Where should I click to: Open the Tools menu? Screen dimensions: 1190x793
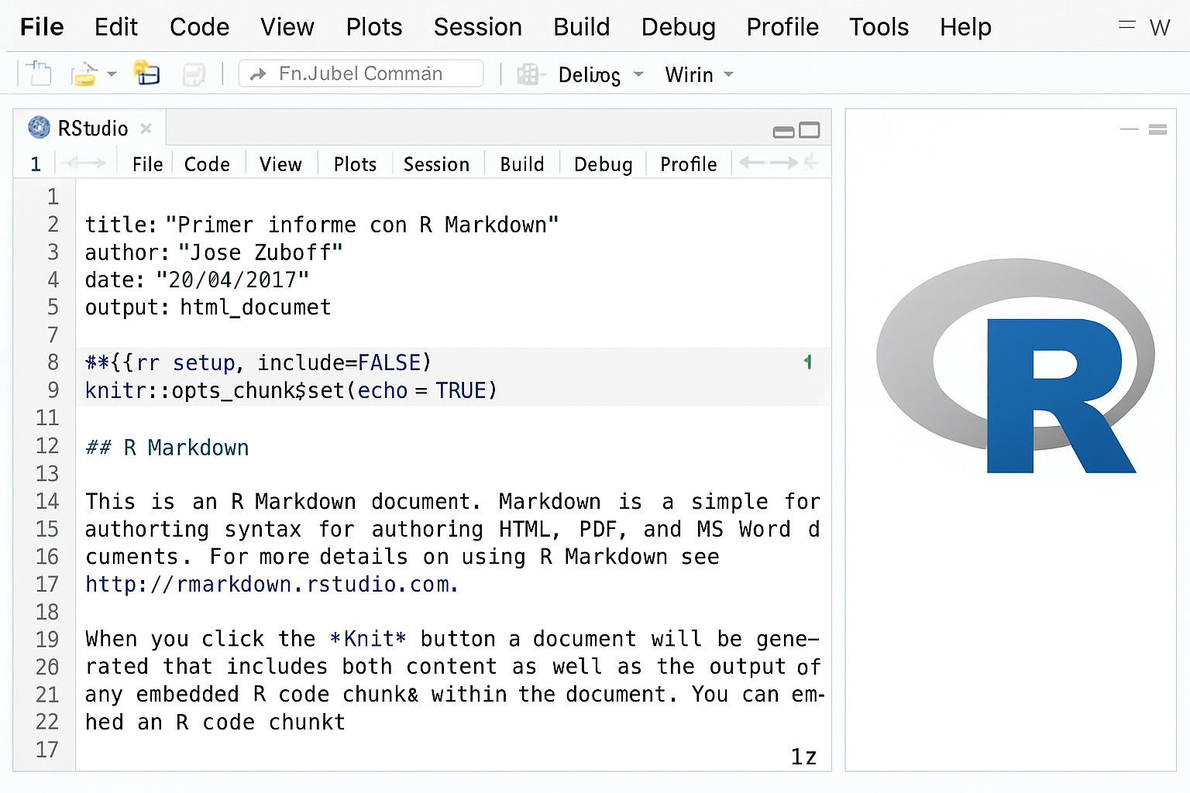(878, 27)
